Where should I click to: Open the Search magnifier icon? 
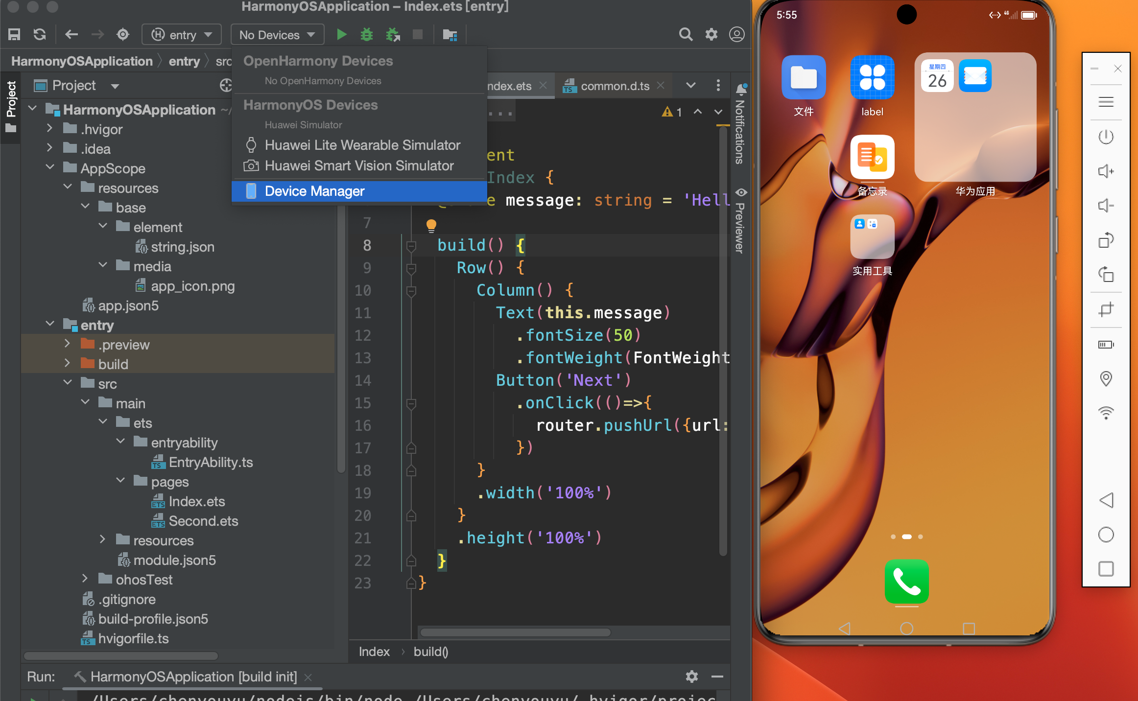[686, 35]
